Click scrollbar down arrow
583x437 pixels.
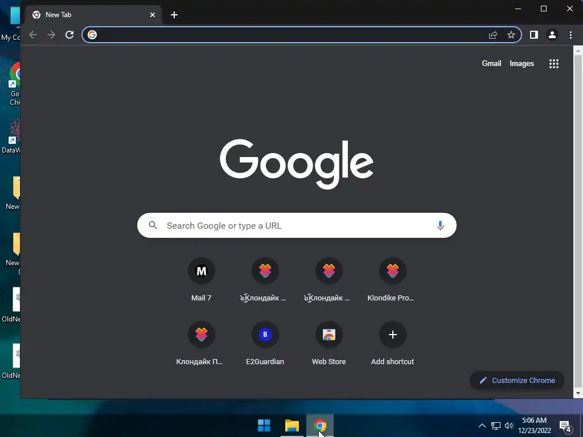coord(578,393)
